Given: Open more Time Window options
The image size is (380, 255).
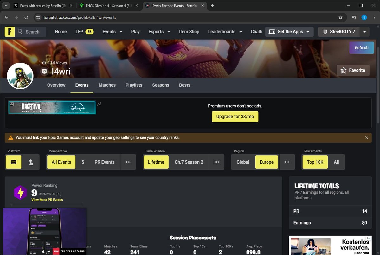Looking at the screenshot, I should [217, 162].
